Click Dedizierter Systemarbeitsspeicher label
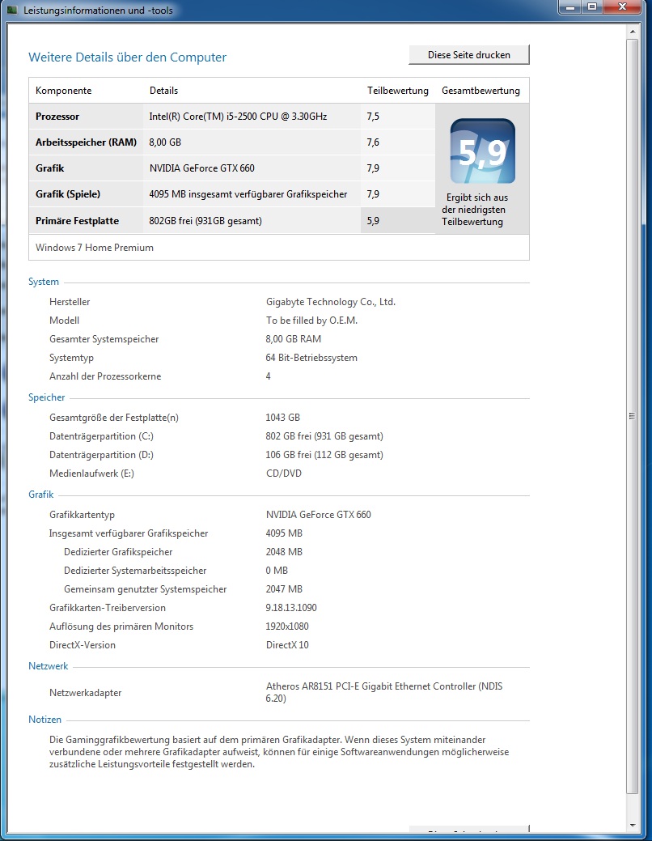652x841 pixels. (x=135, y=571)
